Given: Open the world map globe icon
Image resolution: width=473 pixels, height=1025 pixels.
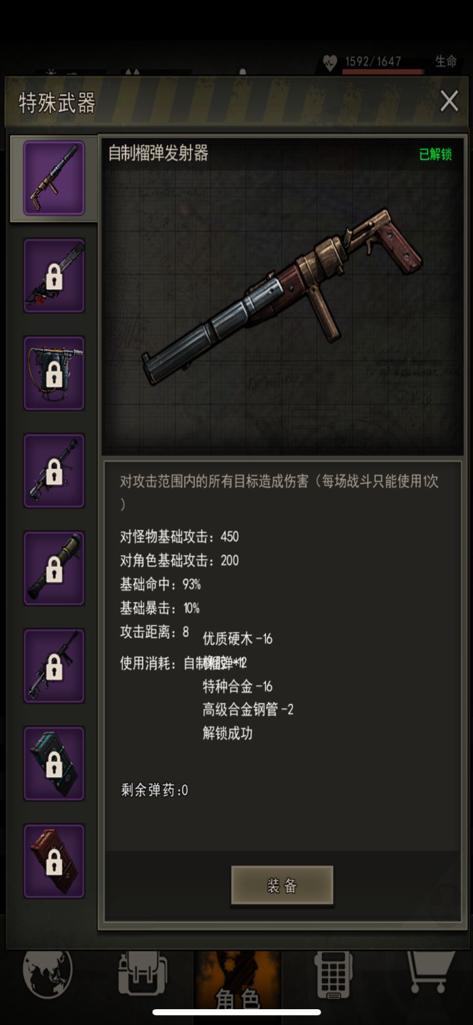Looking at the screenshot, I should [x=47, y=973].
